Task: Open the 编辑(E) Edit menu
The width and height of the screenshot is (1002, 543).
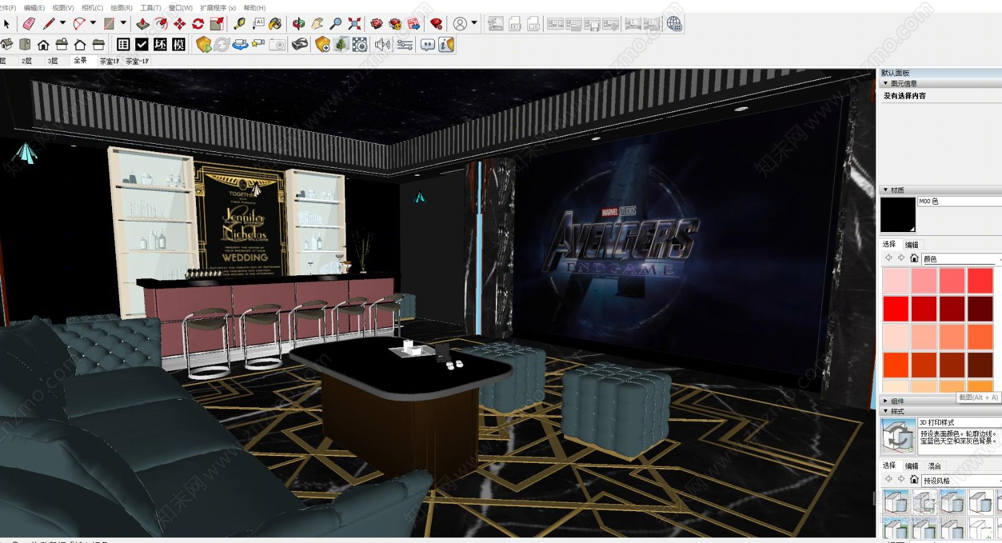Action: (x=34, y=8)
